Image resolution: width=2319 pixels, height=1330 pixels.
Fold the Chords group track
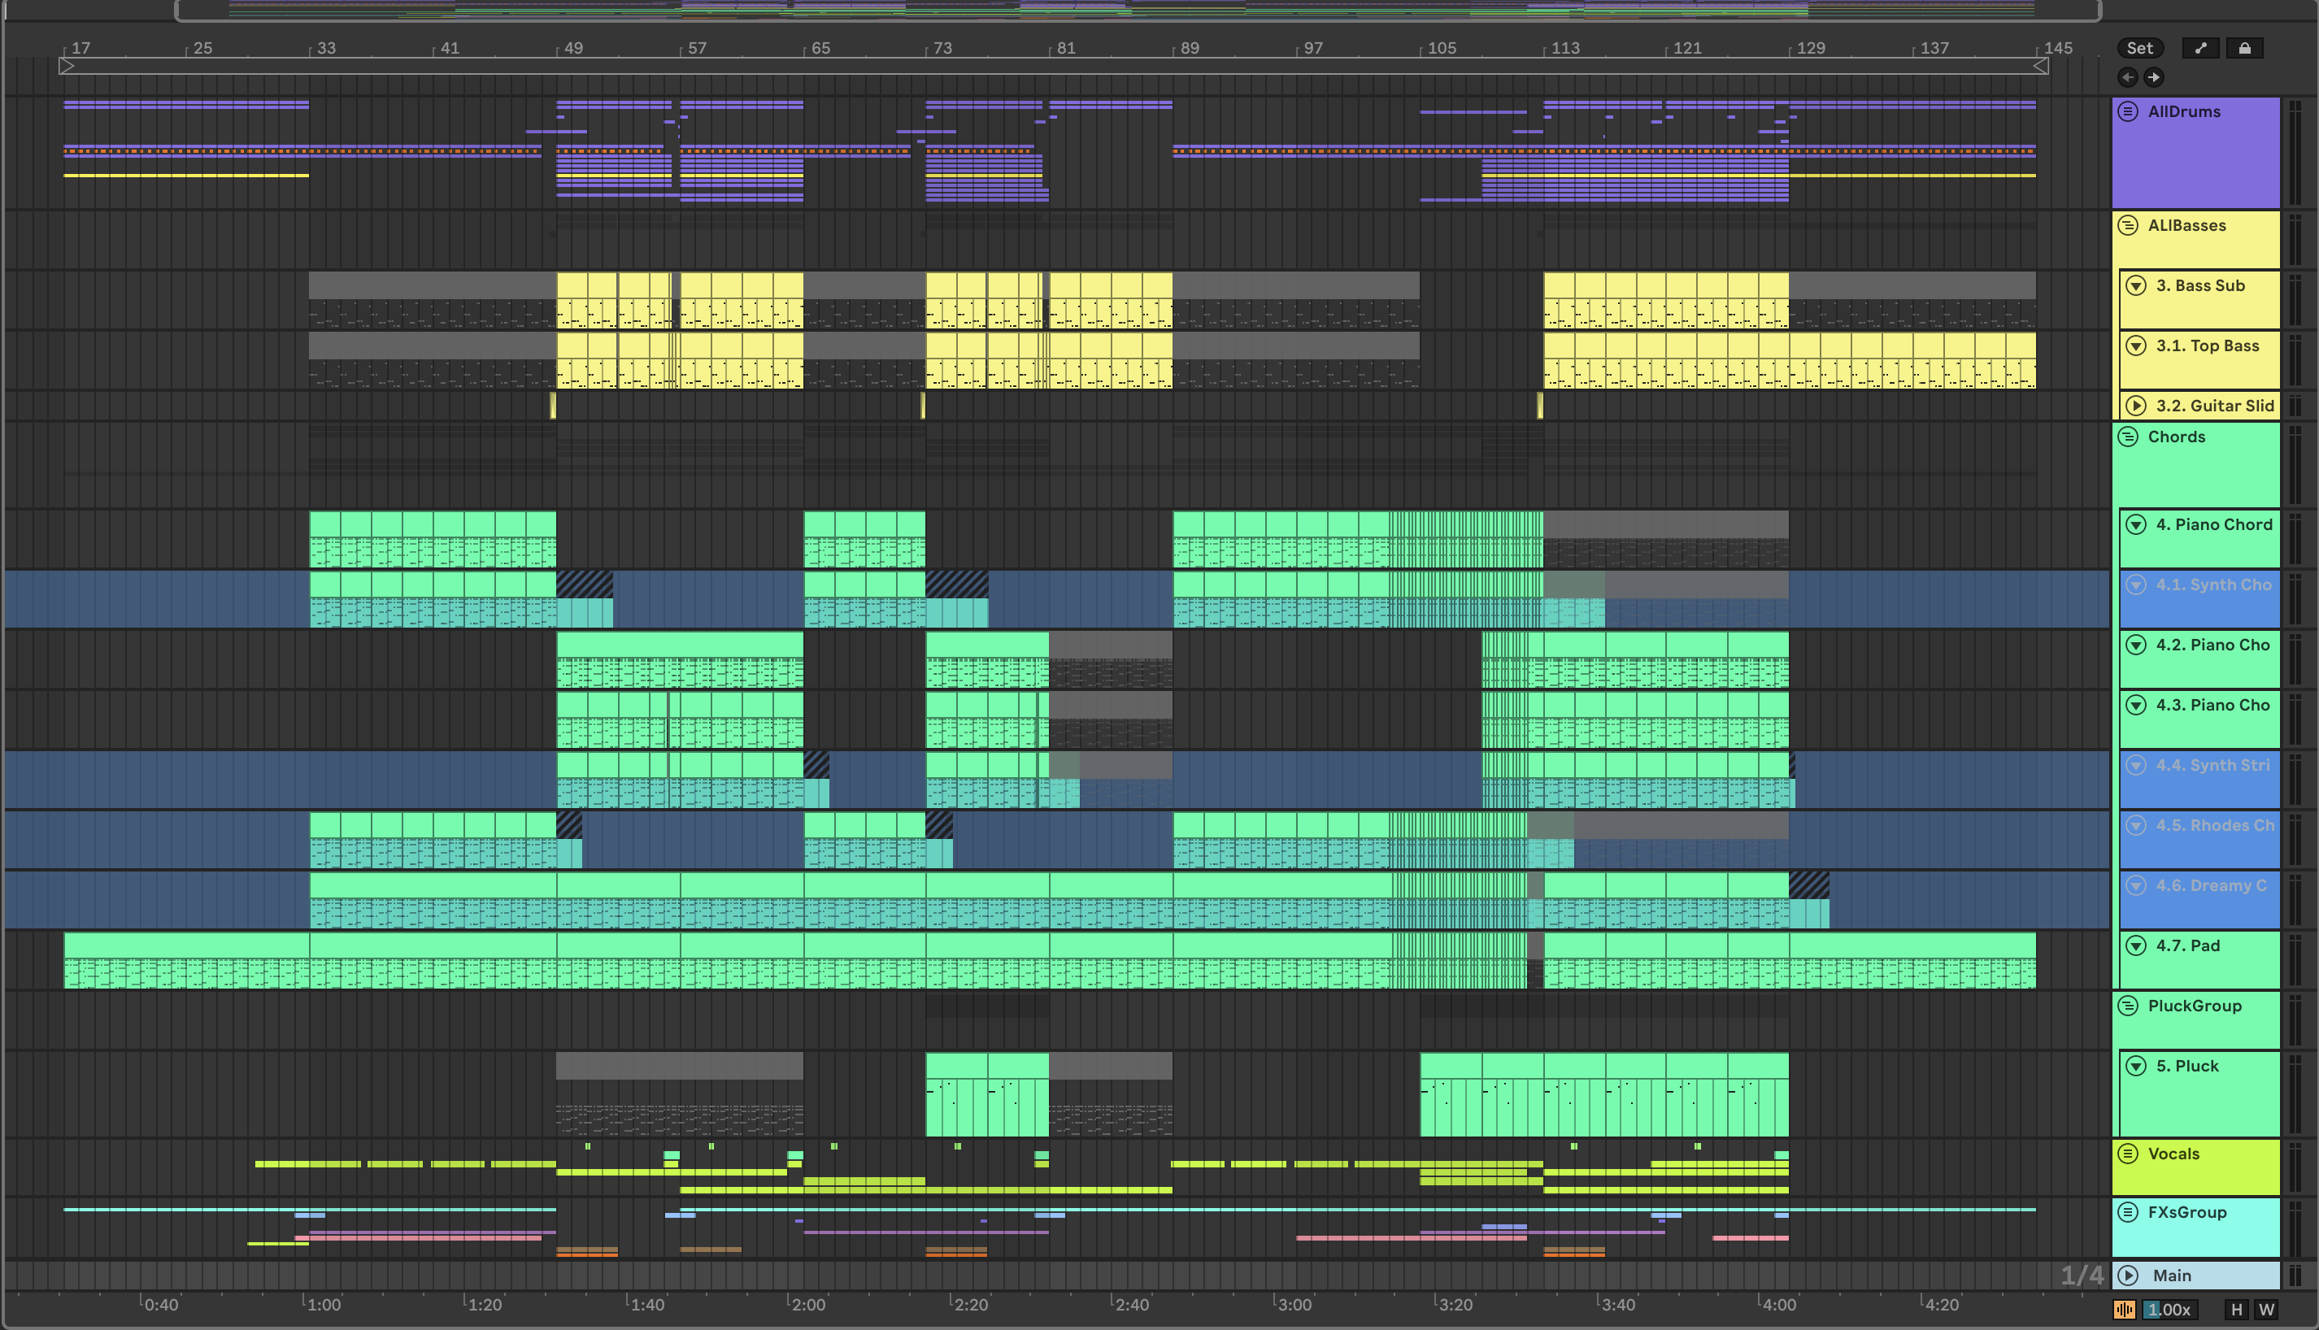(2128, 437)
